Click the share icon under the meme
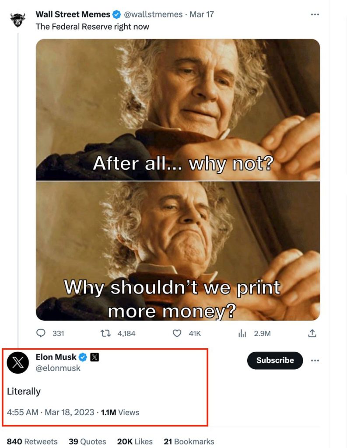This screenshot has height=448, width=347. (312, 333)
